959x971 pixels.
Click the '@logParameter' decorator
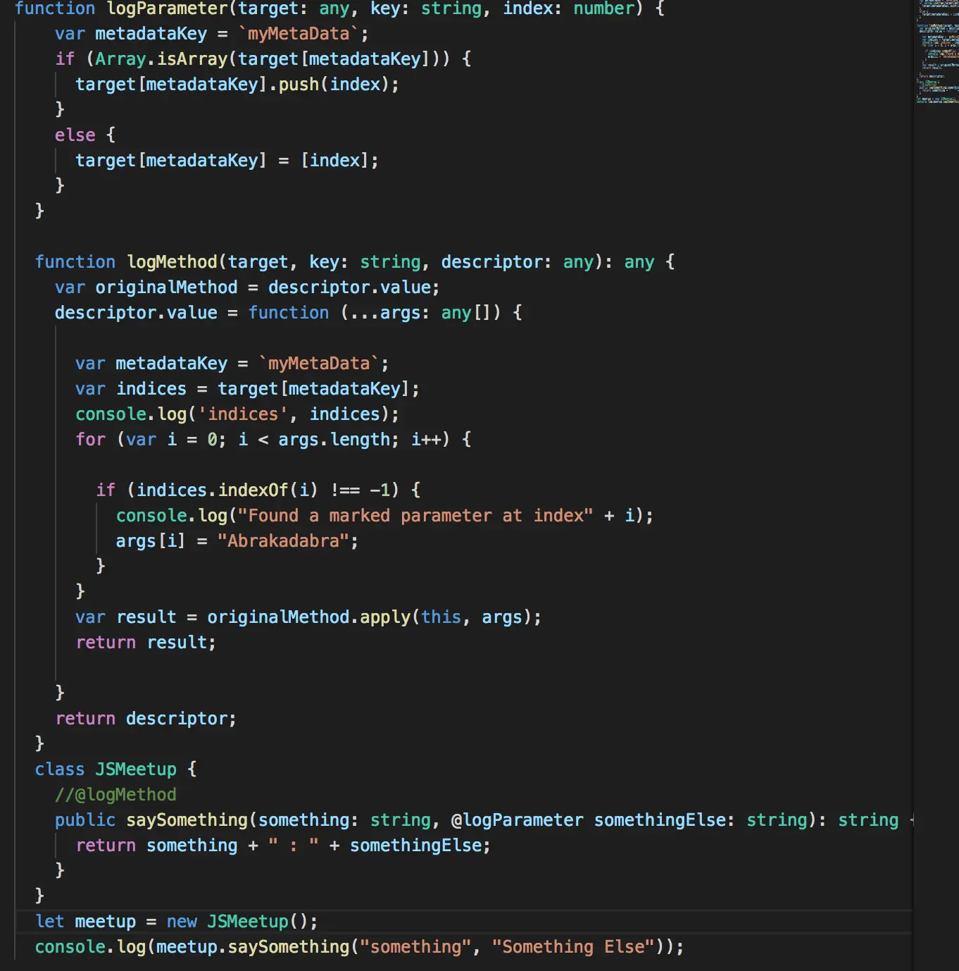pos(518,820)
